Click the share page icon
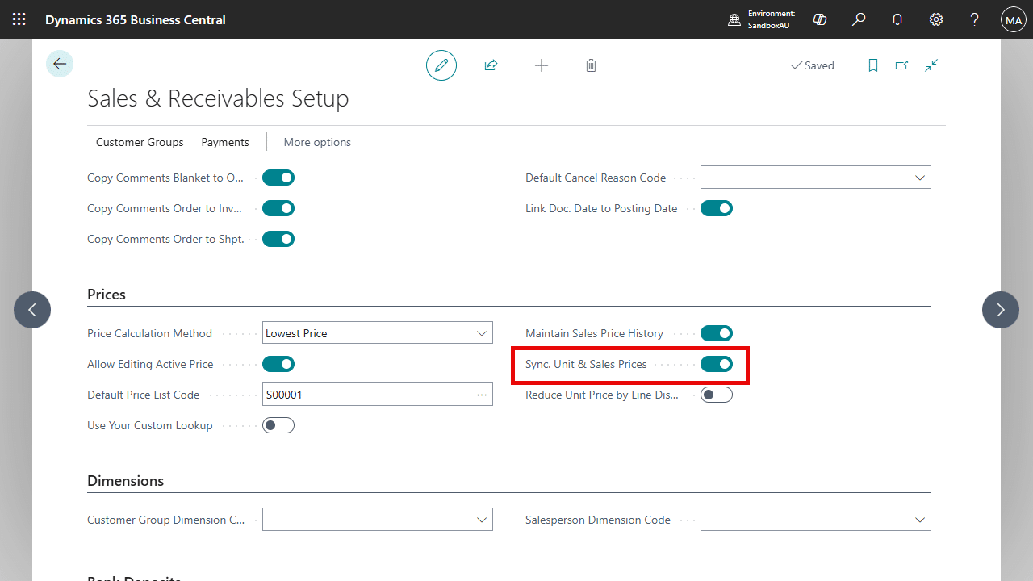1033x581 pixels. [491, 65]
